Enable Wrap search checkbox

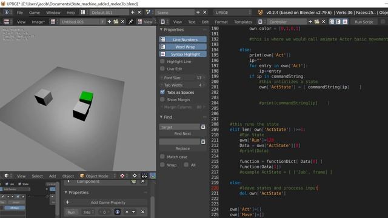[162, 165]
